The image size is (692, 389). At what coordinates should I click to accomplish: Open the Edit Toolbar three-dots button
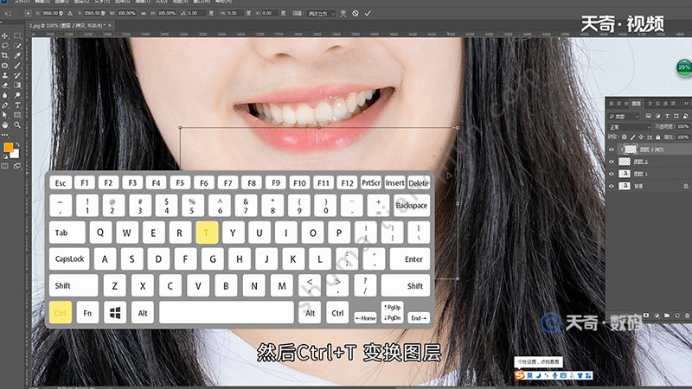point(5,135)
